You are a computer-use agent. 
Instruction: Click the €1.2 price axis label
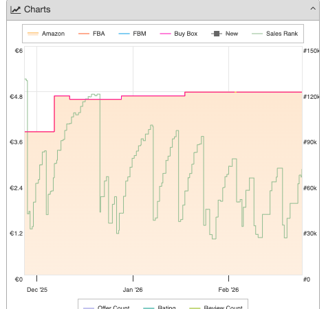(16, 233)
